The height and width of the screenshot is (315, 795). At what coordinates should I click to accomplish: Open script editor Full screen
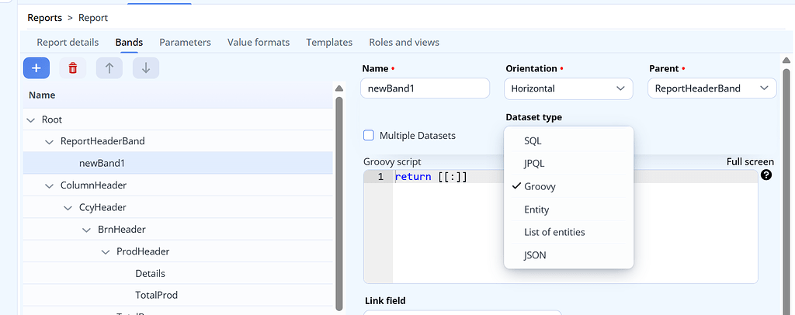click(750, 162)
